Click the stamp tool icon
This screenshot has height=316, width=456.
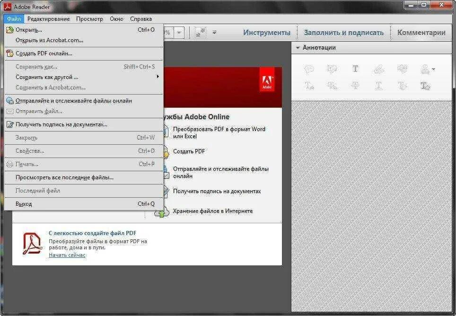(425, 69)
